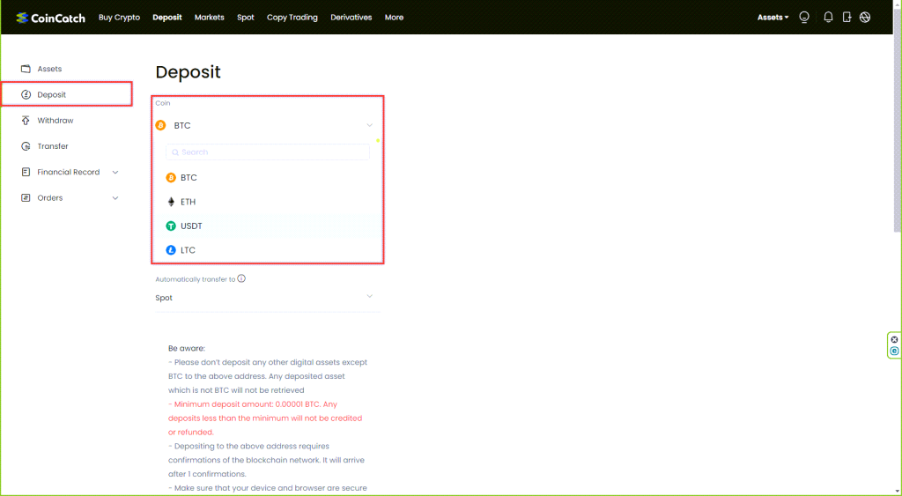Click the CoinCatch logo
Image resolution: width=902 pixels, height=496 pixels.
[x=50, y=18]
